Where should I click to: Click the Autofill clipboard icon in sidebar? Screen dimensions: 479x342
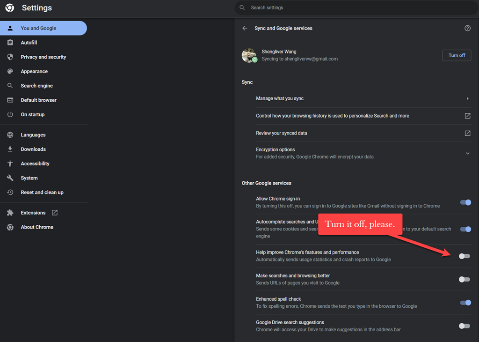[x=10, y=43]
